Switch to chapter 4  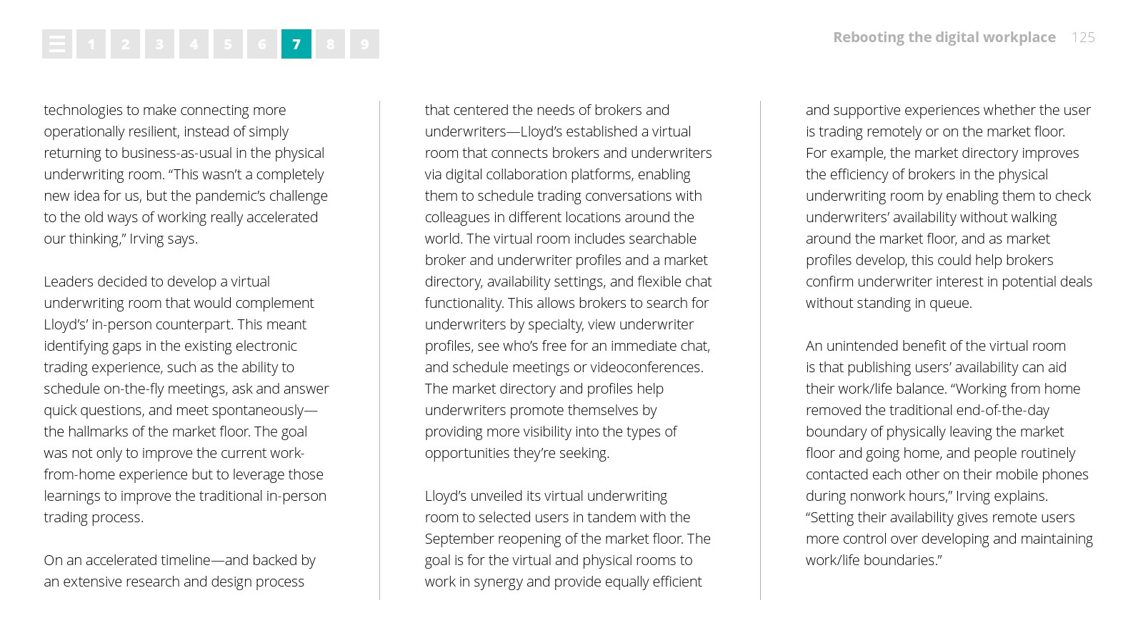[x=194, y=44]
